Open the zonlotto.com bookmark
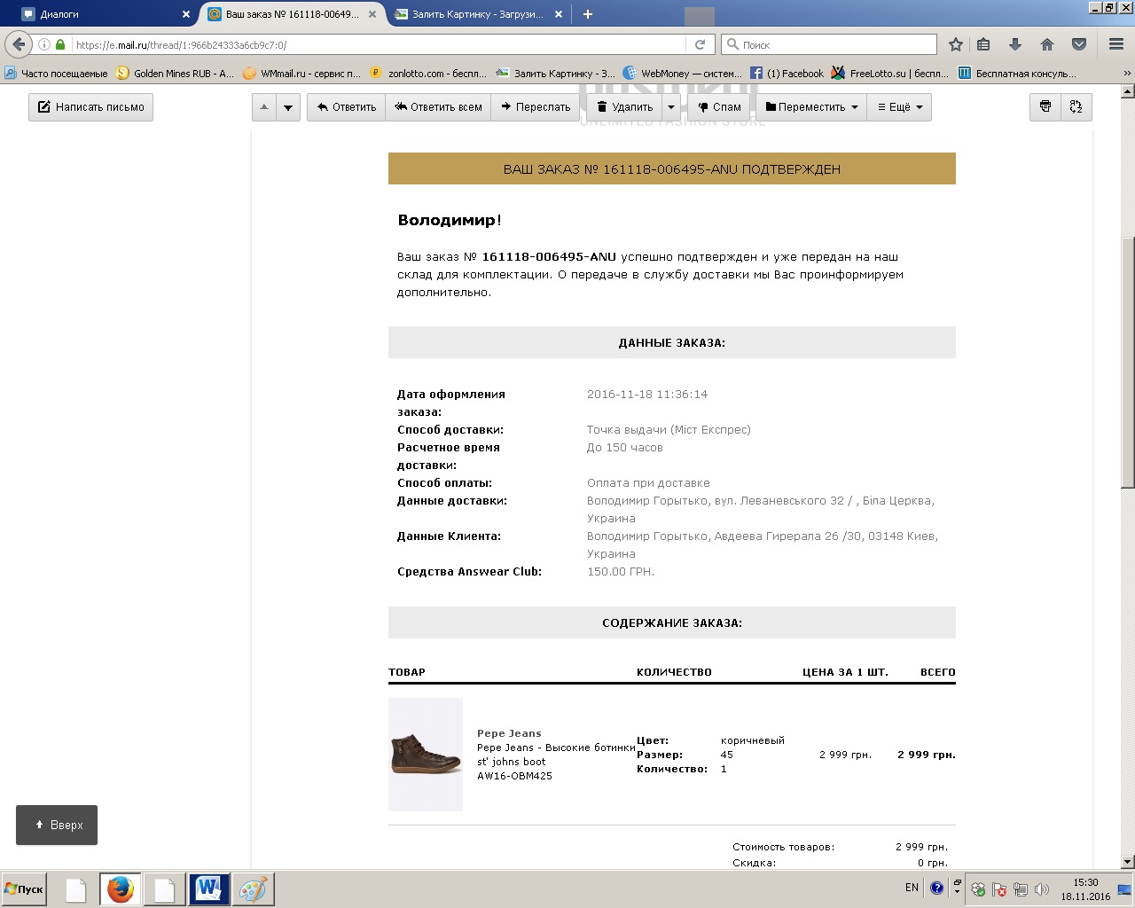This screenshot has height=908, width=1135. click(429, 74)
